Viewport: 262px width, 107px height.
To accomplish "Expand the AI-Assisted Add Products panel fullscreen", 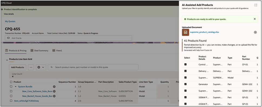I will click(x=256, y=5).
